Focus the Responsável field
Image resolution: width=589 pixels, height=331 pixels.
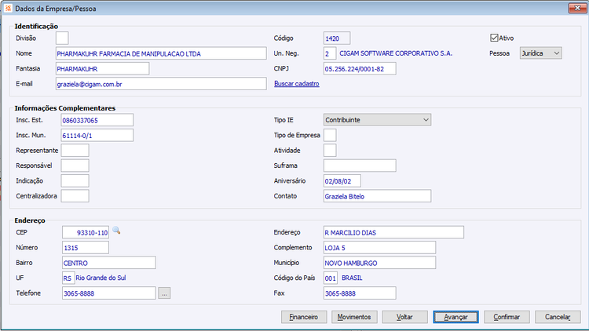pyautogui.click(x=75, y=165)
